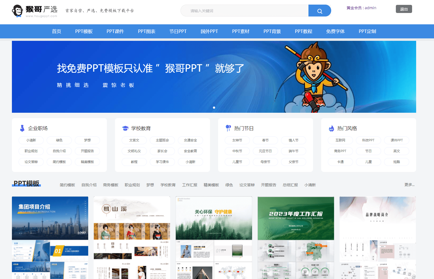This screenshot has height=279, width=434.
Task: Open the PPT素材 nav menu item
Action: pos(241,31)
